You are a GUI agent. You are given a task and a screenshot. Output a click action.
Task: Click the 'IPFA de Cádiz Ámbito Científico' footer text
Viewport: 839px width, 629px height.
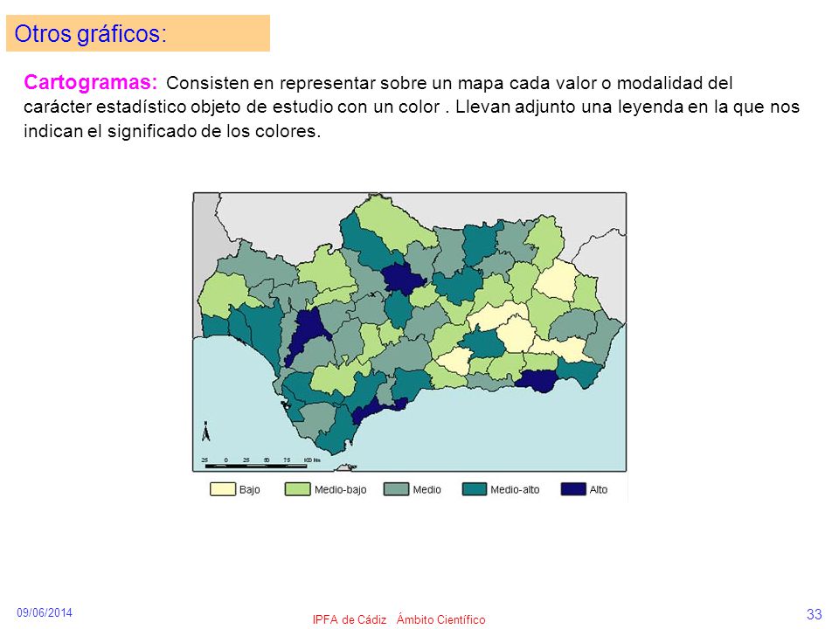[x=399, y=619]
